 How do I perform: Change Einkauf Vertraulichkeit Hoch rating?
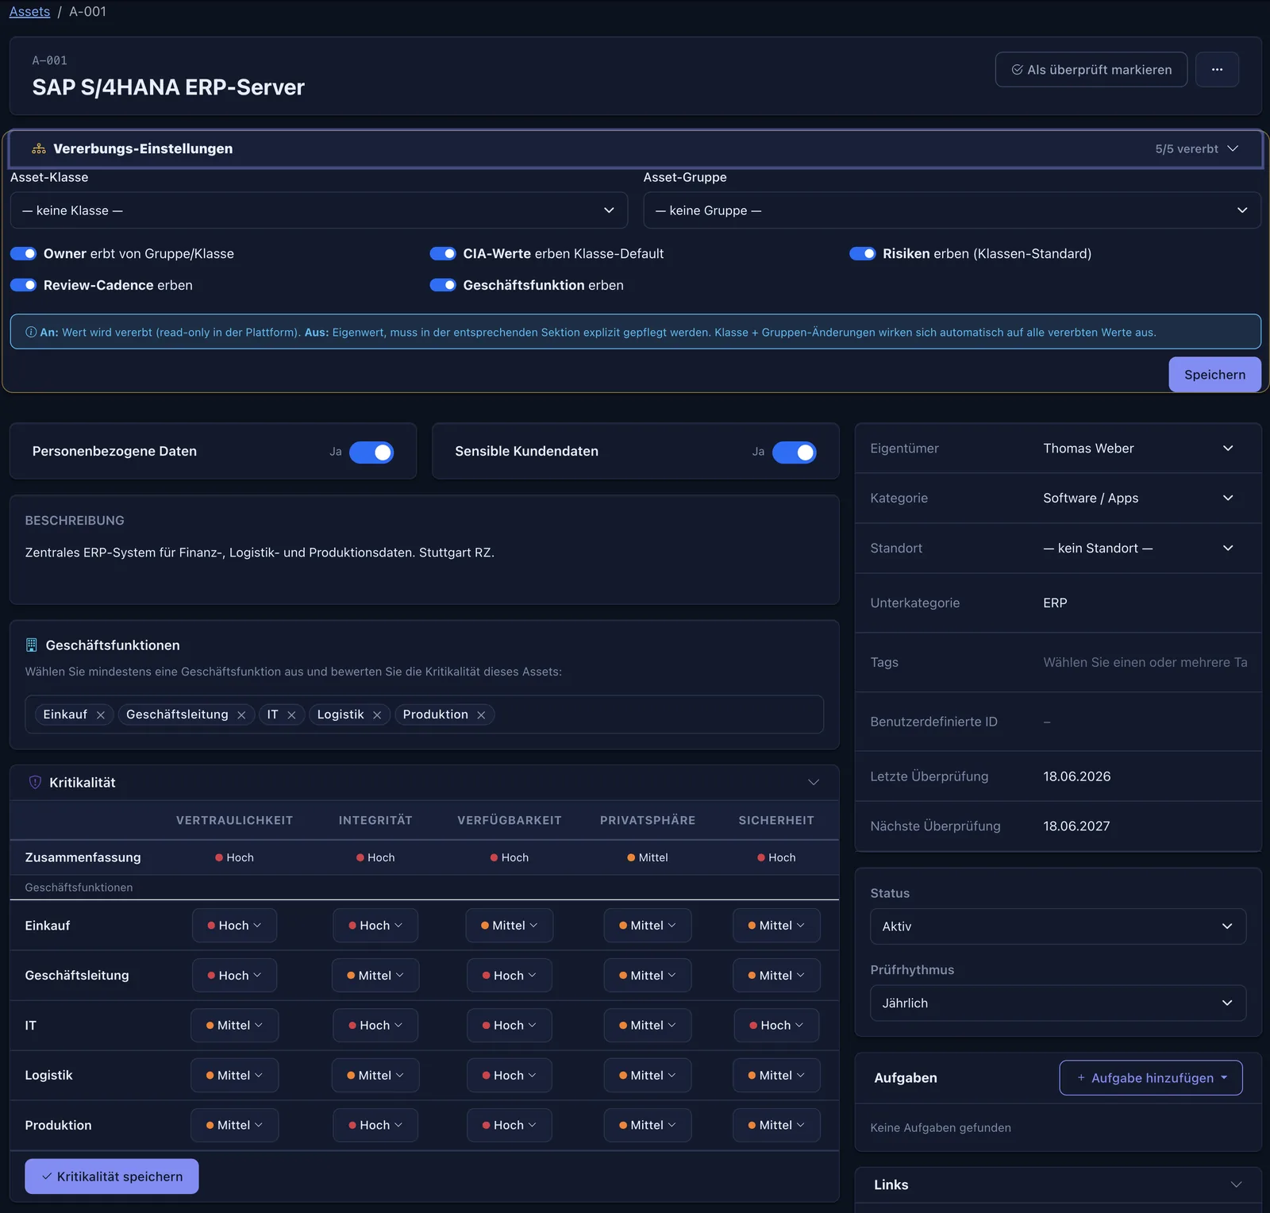(234, 926)
